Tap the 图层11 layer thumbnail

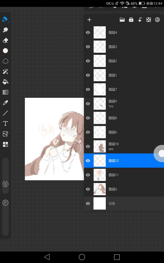pyautogui.click(x=99, y=175)
